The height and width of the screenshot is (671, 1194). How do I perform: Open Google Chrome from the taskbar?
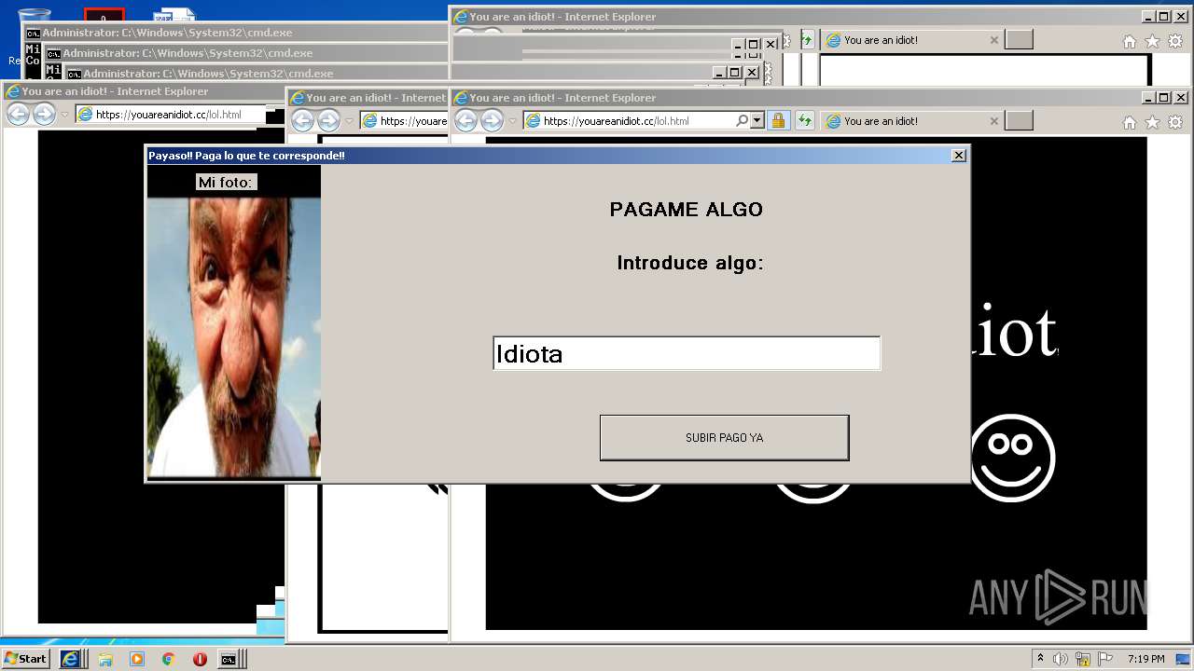168,659
